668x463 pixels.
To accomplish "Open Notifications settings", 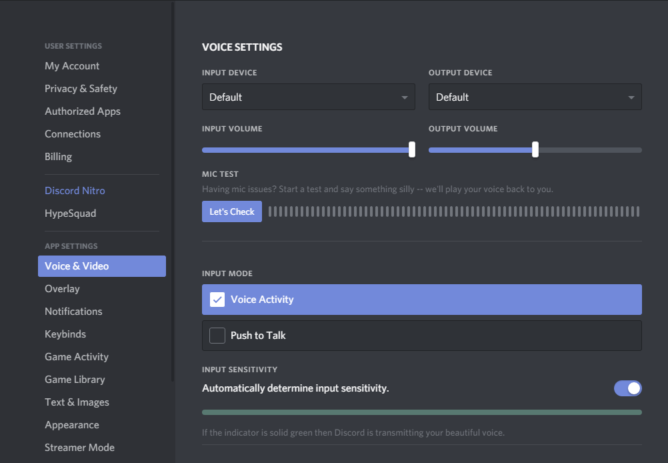I will pos(73,312).
